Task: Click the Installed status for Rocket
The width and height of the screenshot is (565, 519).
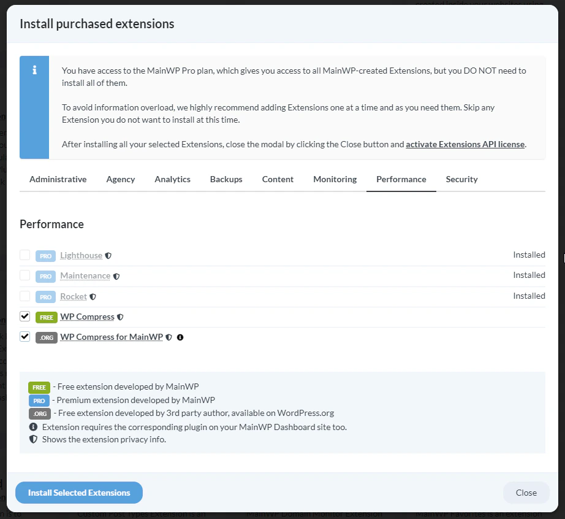Action: [x=529, y=296]
